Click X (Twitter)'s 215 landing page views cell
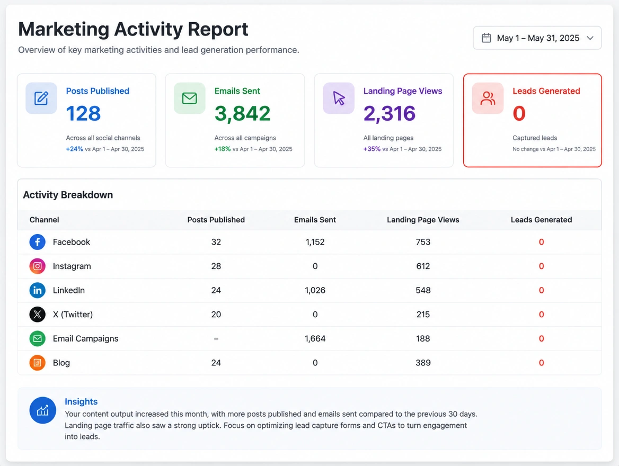619x466 pixels. pyautogui.click(x=423, y=315)
